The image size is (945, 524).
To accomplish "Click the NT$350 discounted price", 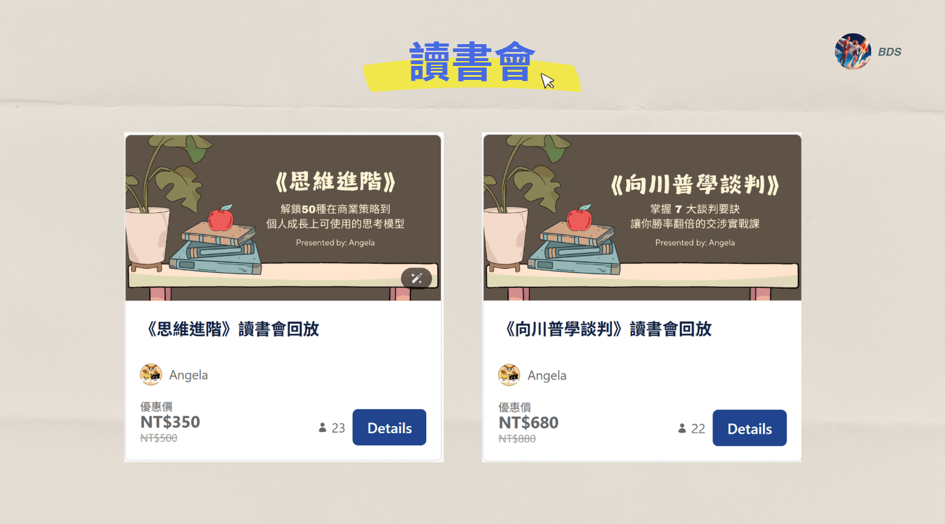I will click(x=170, y=422).
